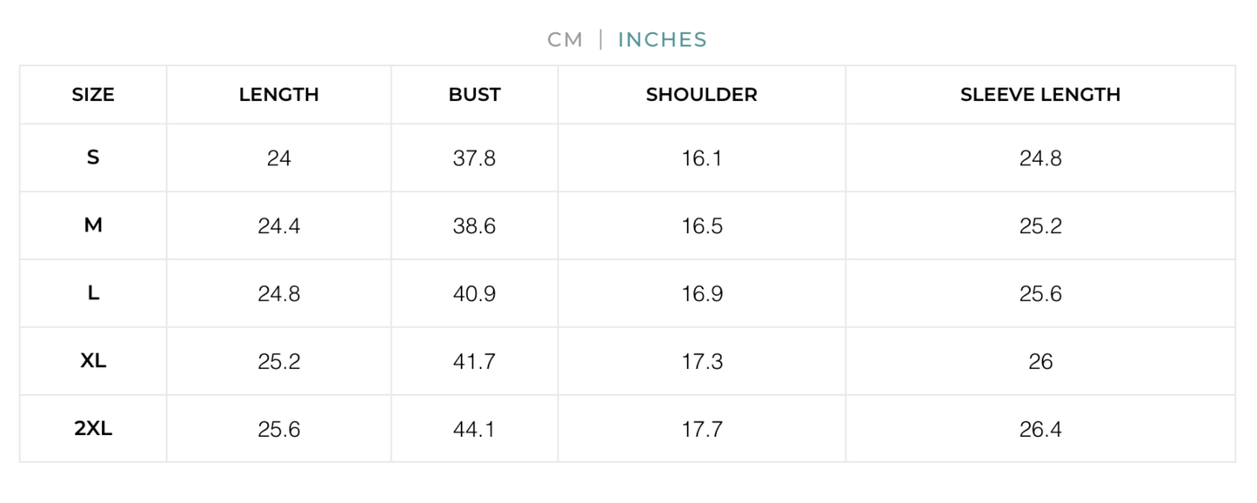Click sleeve length 26.4 for size 2XL
The height and width of the screenshot is (503, 1257).
click(1040, 429)
